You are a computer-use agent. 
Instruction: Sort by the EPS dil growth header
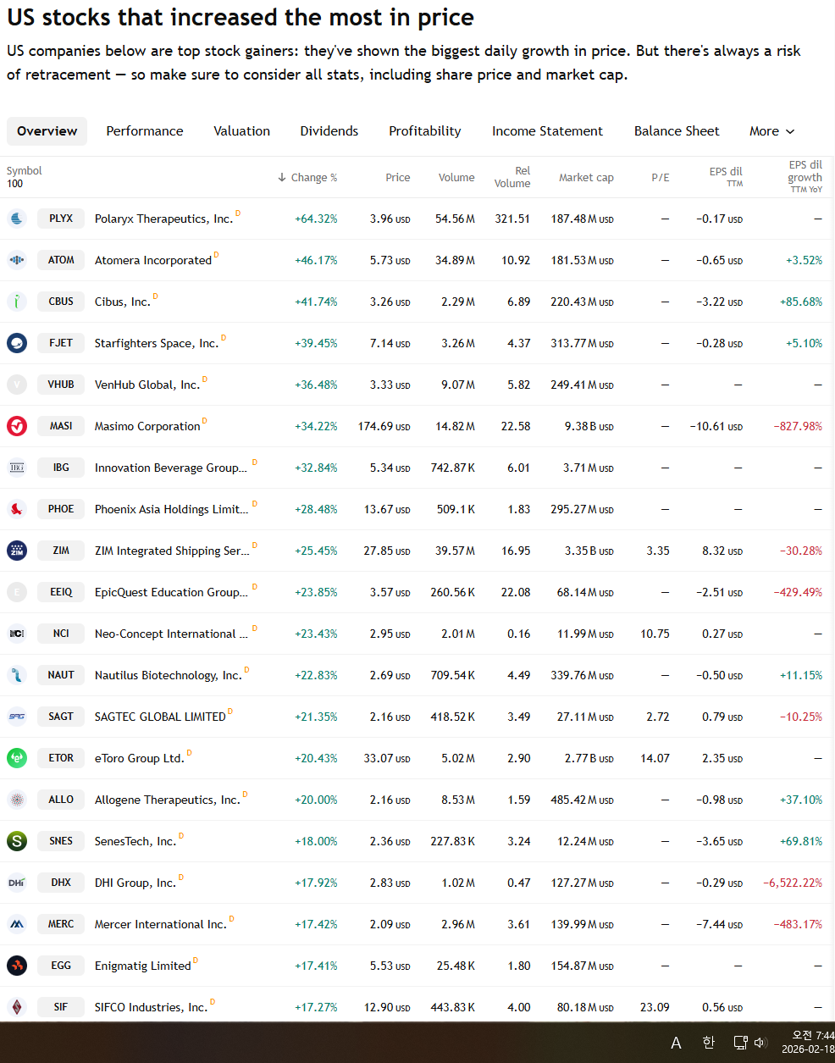click(x=805, y=177)
